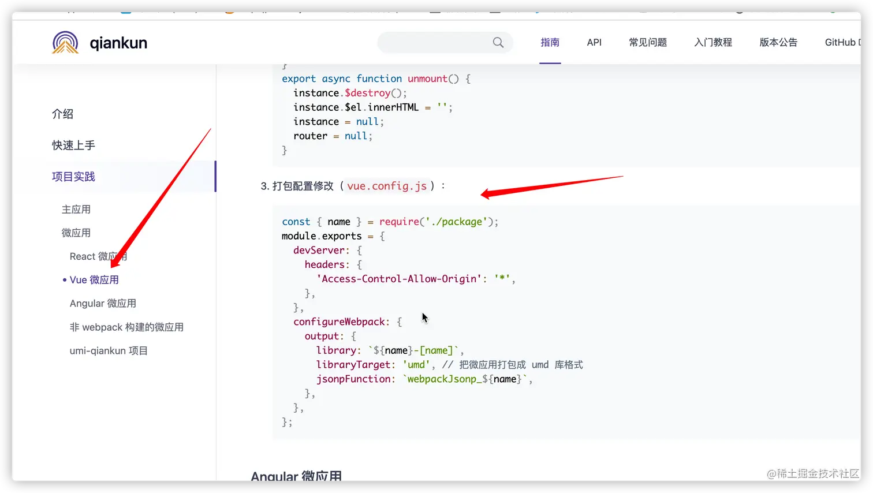Jump to umi-qiankun 项目 section
The height and width of the screenshot is (493, 873).
pos(109,351)
